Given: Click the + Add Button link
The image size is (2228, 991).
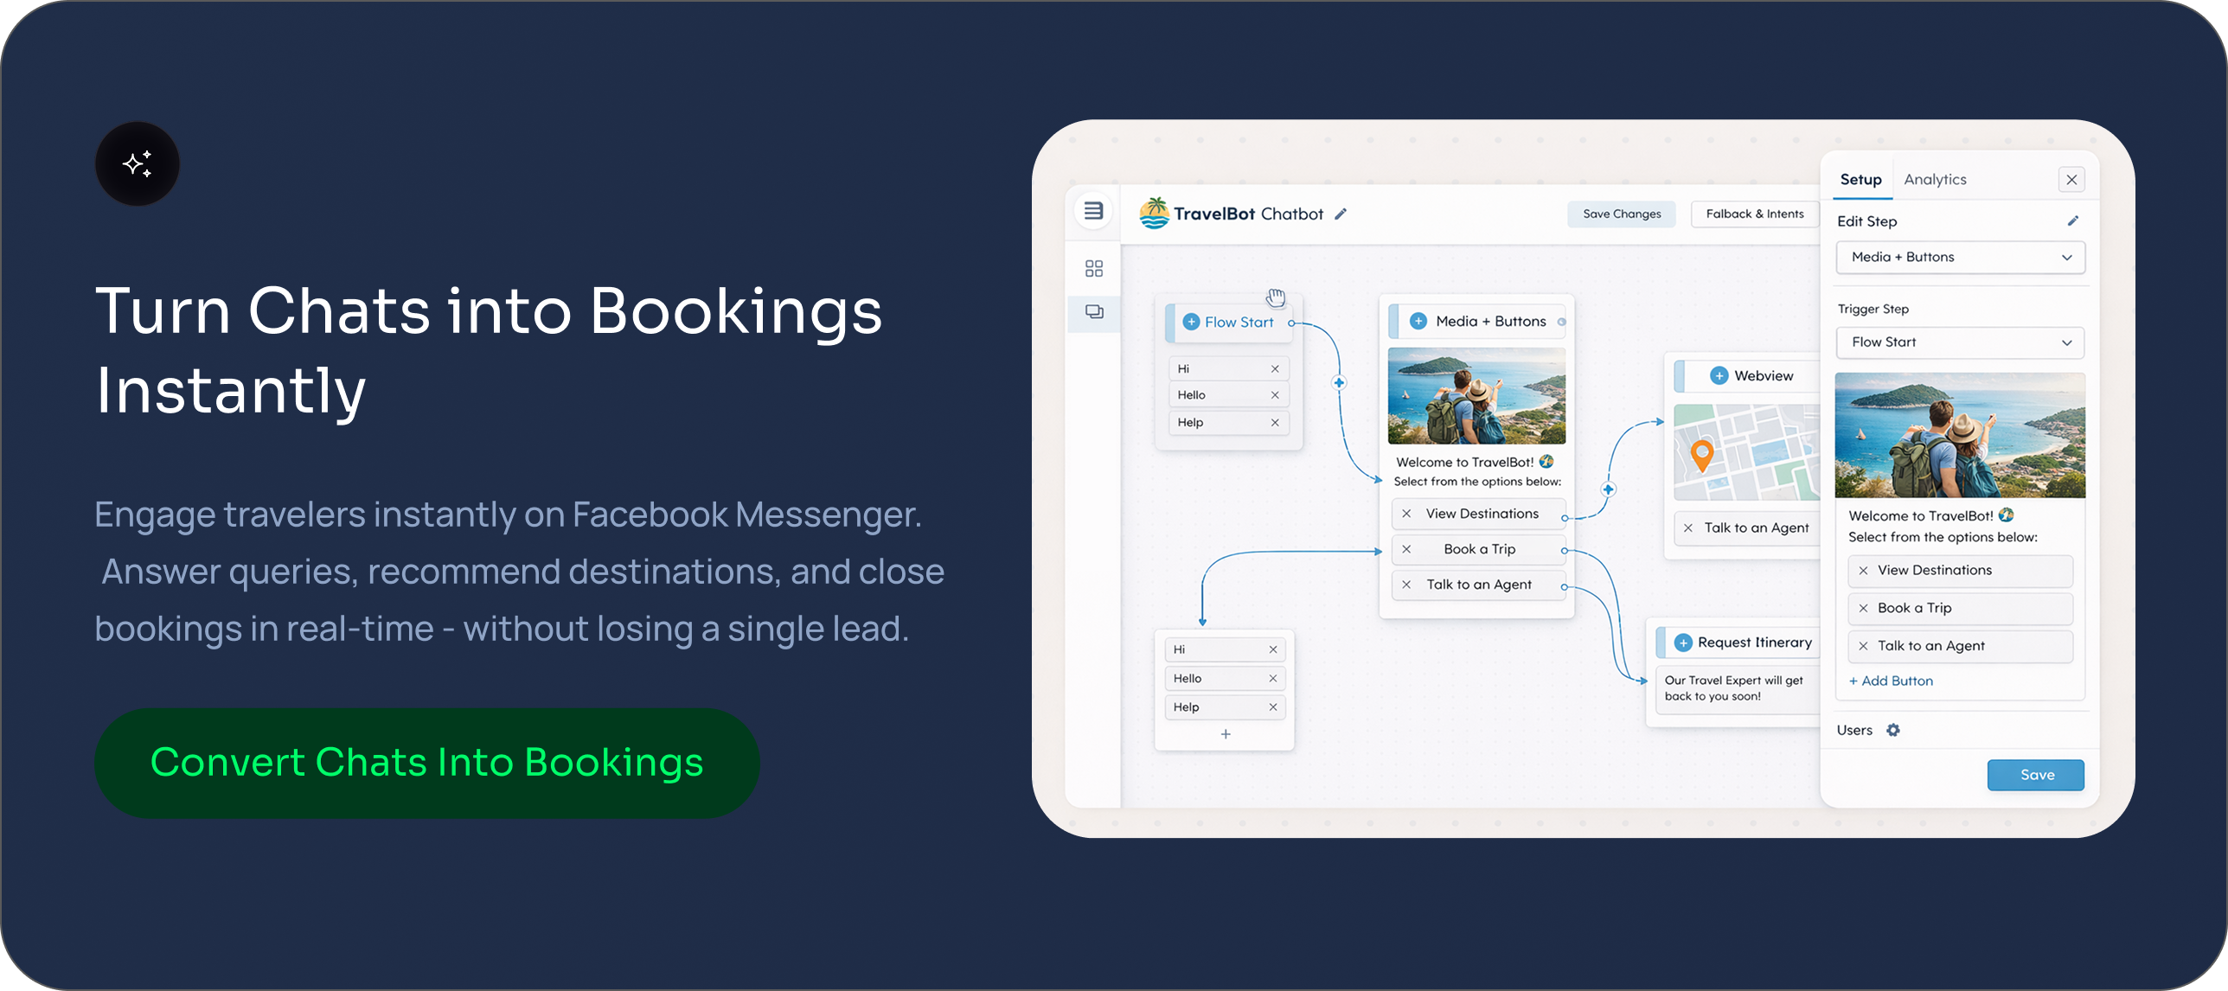Looking at the screenshot, I should pos(1891,681).
